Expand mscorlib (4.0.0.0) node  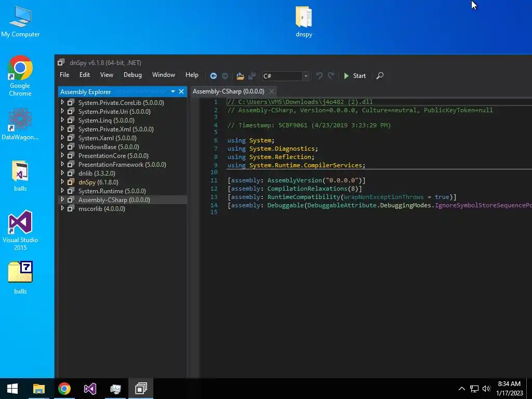(62, 208)
